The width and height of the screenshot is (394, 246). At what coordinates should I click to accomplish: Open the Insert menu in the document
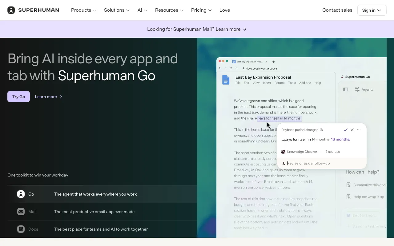point(267,83)
